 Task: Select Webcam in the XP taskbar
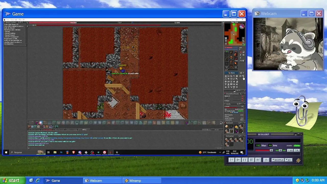coord(103,181)
